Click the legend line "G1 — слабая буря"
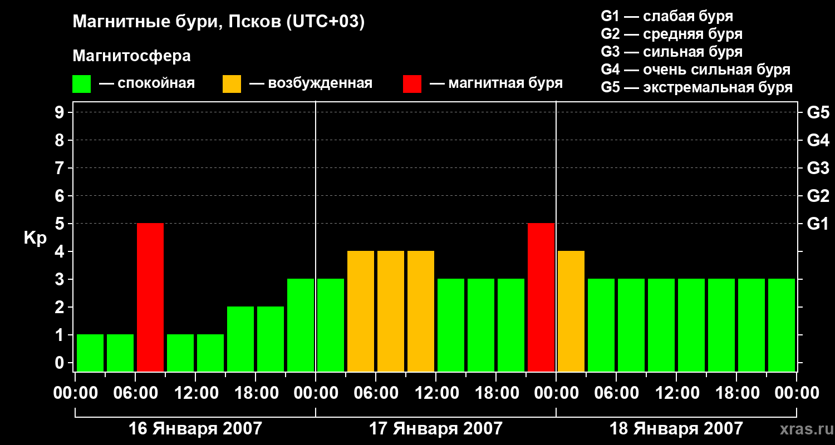835x445 pixels. point(667,16)
